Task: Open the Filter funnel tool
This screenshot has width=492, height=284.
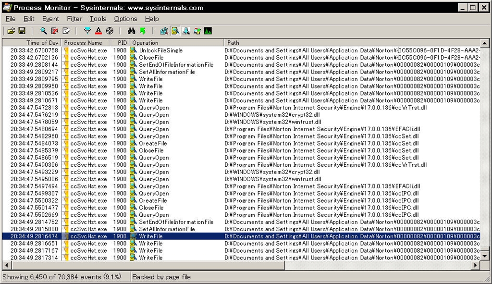Action: tap(87, 31)
